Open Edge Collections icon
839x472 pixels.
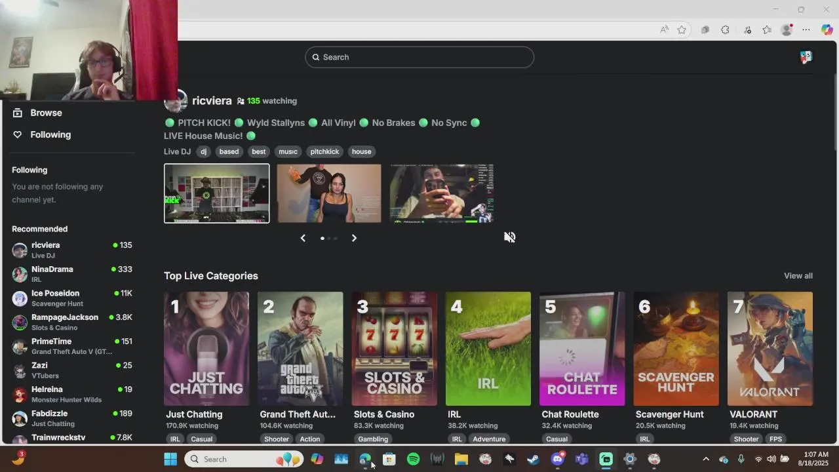[705, 29]
